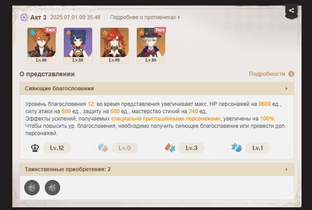This screenshot has height=210, width=312.
Task: Click the share icon in top corner
Action: tap(291, 10)
